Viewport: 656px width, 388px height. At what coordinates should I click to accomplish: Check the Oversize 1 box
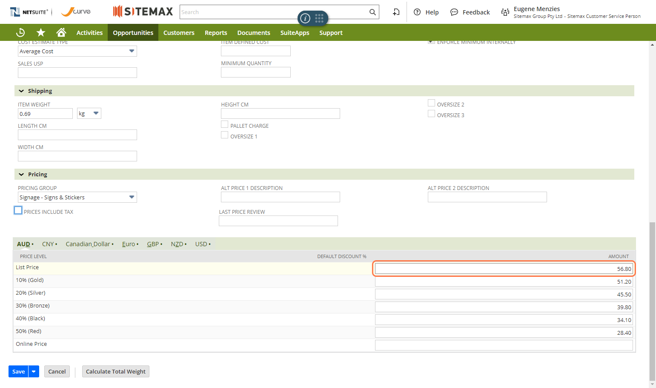pyautogui.click(x=225, y=135)
